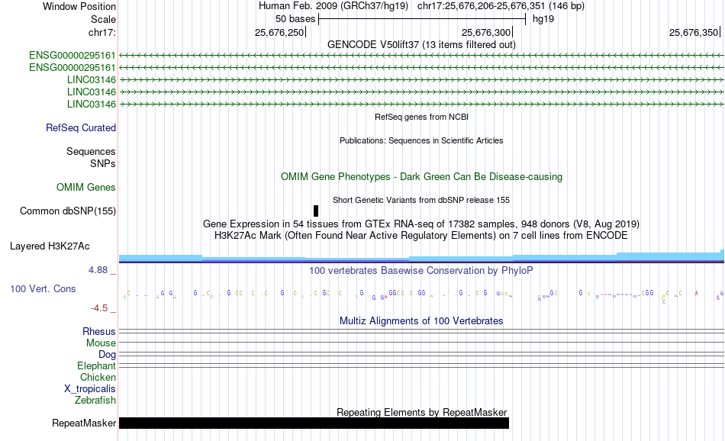Click the Common dbSNP(155) track label

68,211
